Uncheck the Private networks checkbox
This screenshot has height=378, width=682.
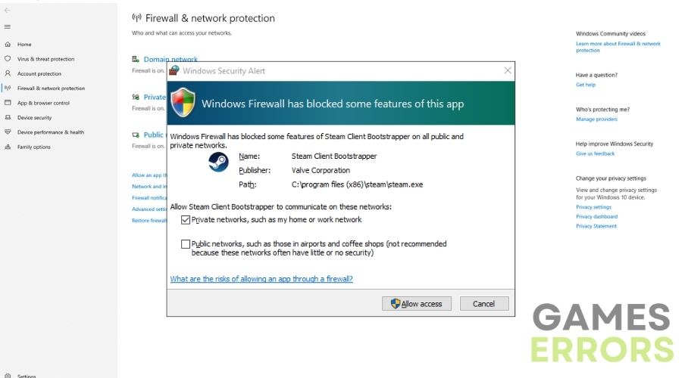click(186, 220)
